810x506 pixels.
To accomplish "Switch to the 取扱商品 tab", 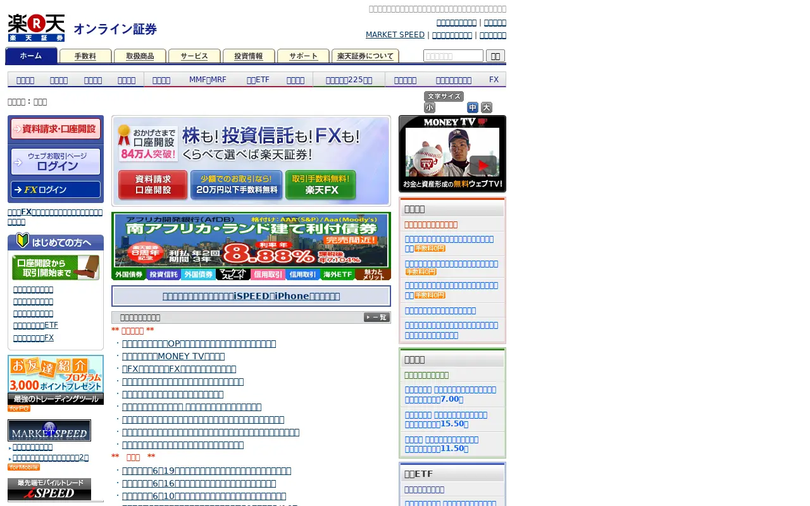I will (140, 56).
